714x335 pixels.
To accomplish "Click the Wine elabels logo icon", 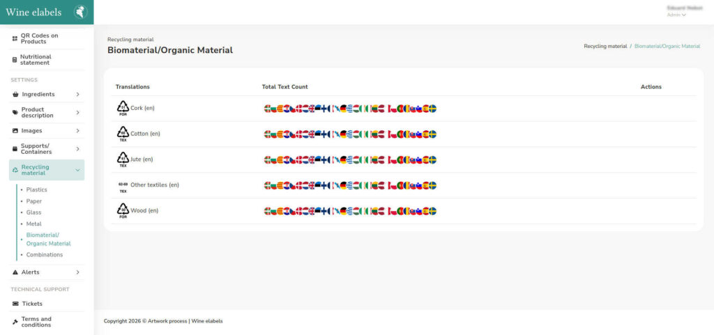I will click(x=81, y=12).
